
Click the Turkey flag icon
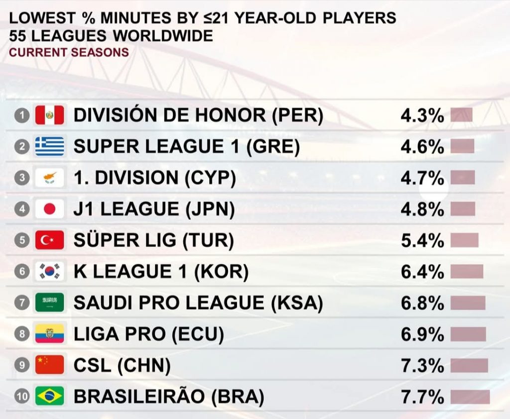[50, 241]
